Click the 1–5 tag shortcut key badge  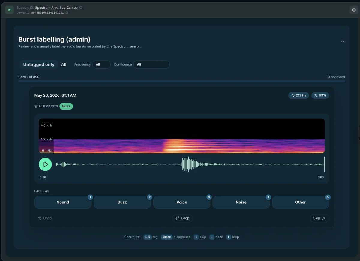click(x=147, y=237)
